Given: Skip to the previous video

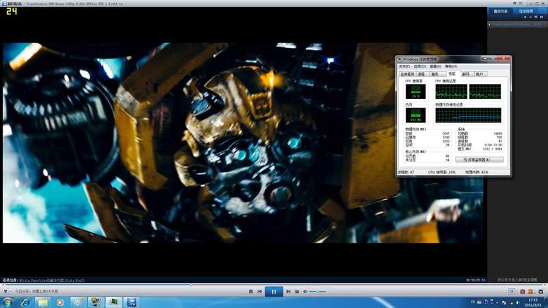Looking at the screenshot, I should coord(260,292).
